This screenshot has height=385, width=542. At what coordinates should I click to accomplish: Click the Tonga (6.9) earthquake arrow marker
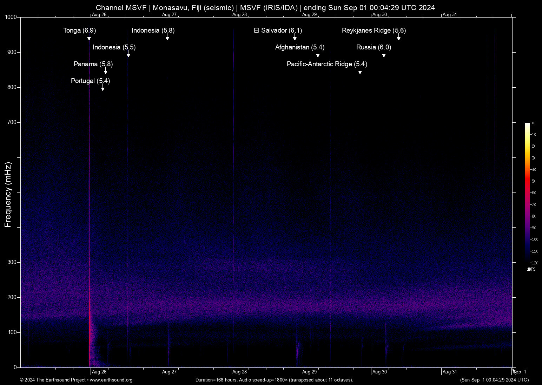coord(89,38)
